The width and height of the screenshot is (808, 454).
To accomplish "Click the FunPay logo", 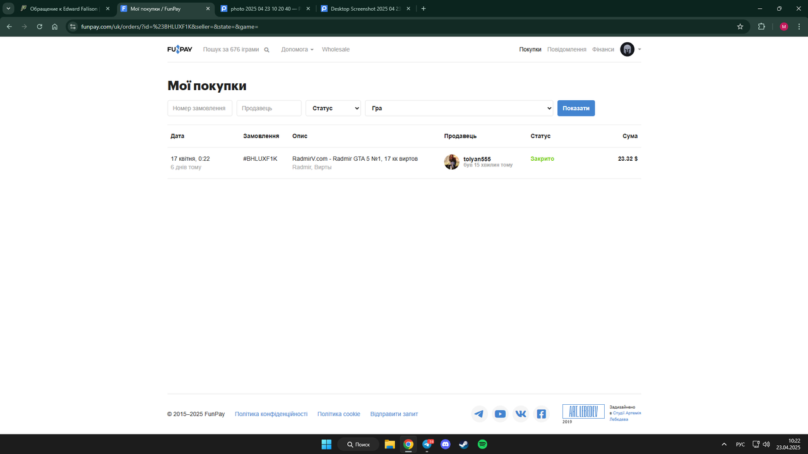I will coord(180,49).
